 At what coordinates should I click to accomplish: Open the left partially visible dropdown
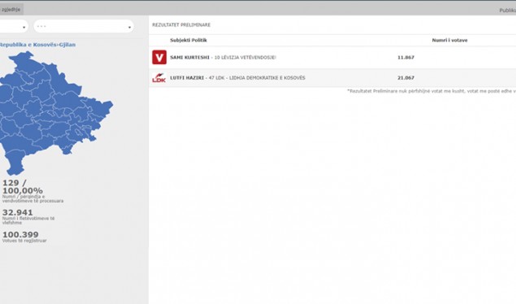13,26
